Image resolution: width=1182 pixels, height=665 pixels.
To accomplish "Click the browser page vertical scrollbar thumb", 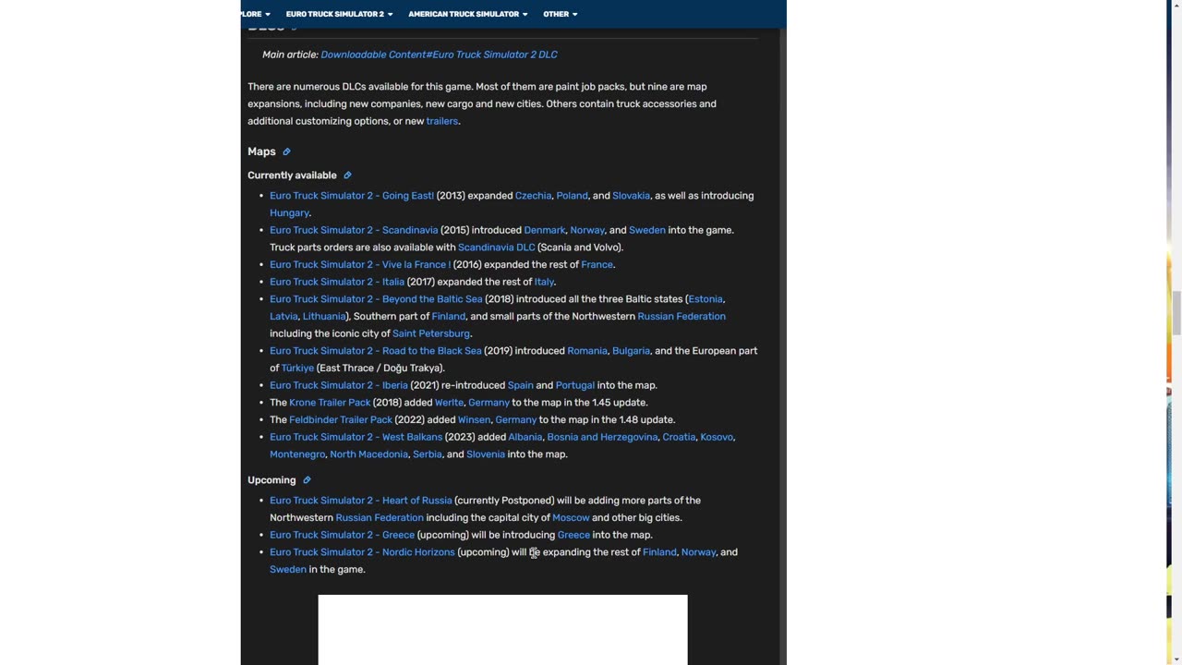I will [1175, 312].
